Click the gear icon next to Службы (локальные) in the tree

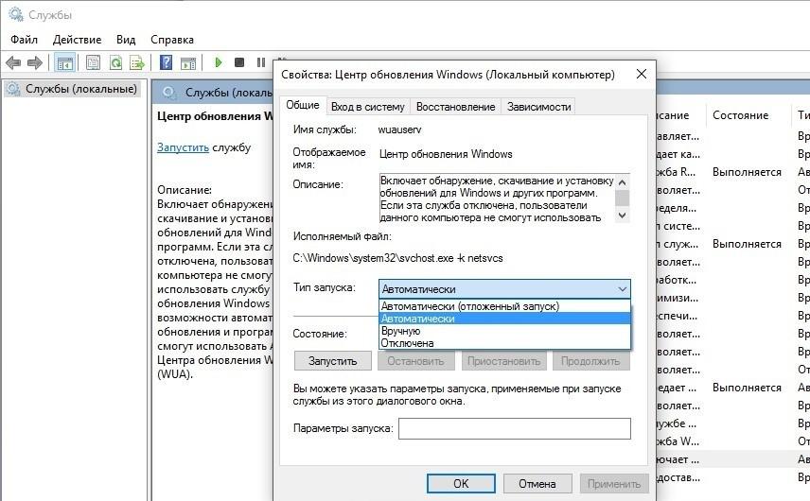click(x=13, y=89)
